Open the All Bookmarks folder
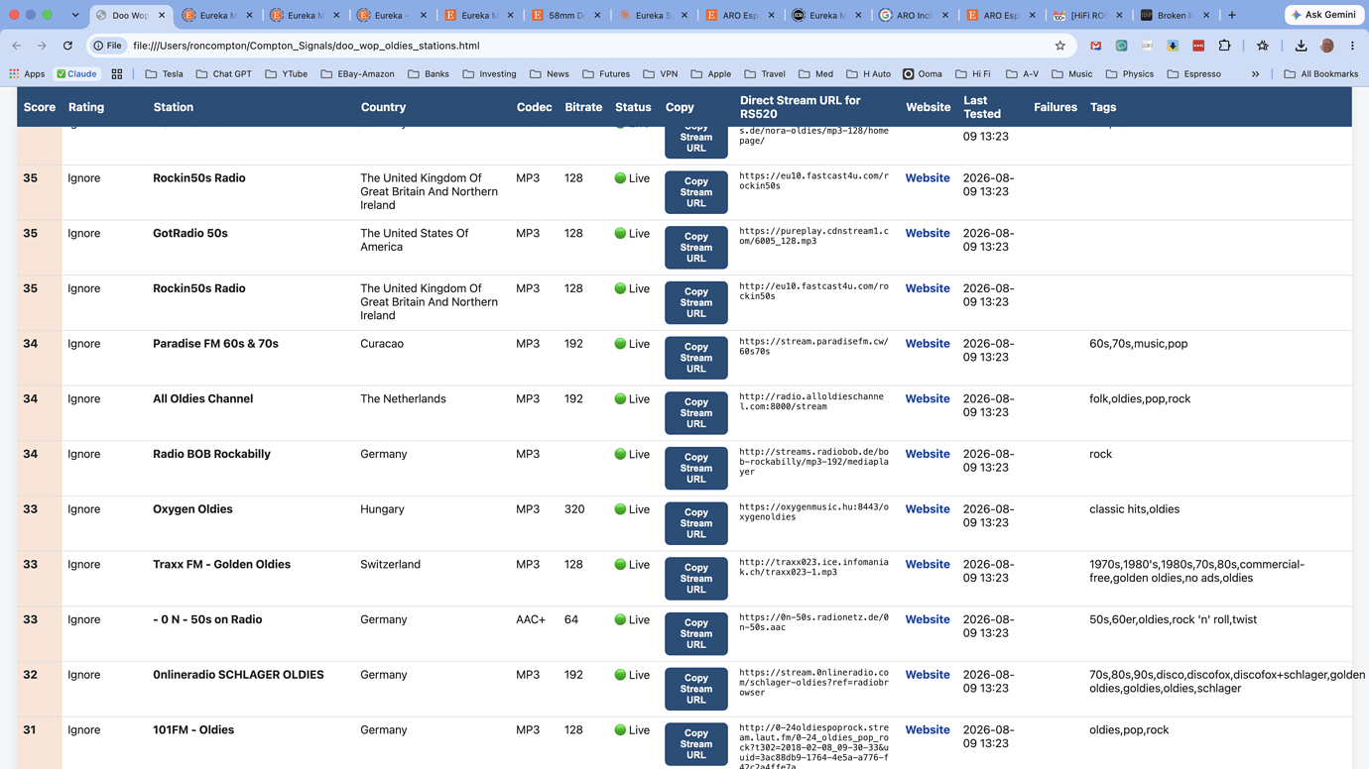The width and height of the screenshot is (1369, 769). (x=1321, y=74)
